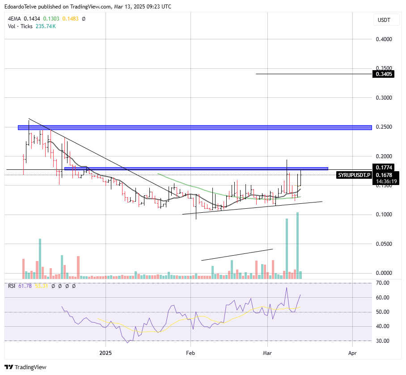Click the RSI 70.00 axis label
This screenshot has width=406, height=375.
tap(382, 283)
